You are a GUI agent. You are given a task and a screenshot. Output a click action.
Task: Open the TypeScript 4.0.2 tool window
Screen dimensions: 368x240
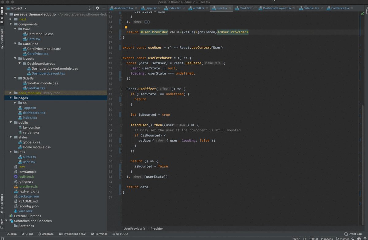[x=72, y=234]
